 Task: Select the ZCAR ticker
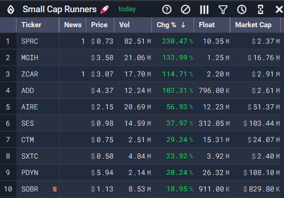point(30,74)
